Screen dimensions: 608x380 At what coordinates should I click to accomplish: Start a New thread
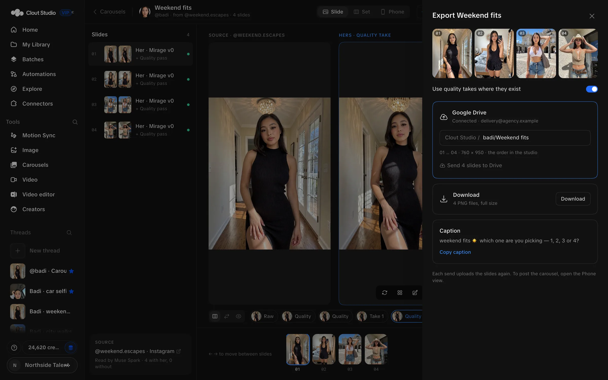pos(42,251)
